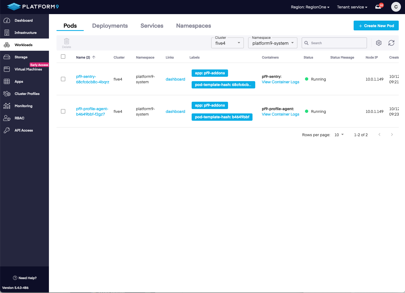The height and width of the screenshot is (293, 405).
Task: Check the box for the pf9-sentry pod row
Action: (x=63, y=79)
